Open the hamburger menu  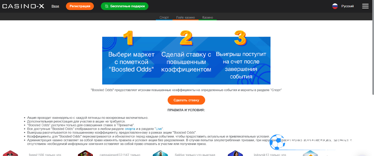click(x=365, y=6)
